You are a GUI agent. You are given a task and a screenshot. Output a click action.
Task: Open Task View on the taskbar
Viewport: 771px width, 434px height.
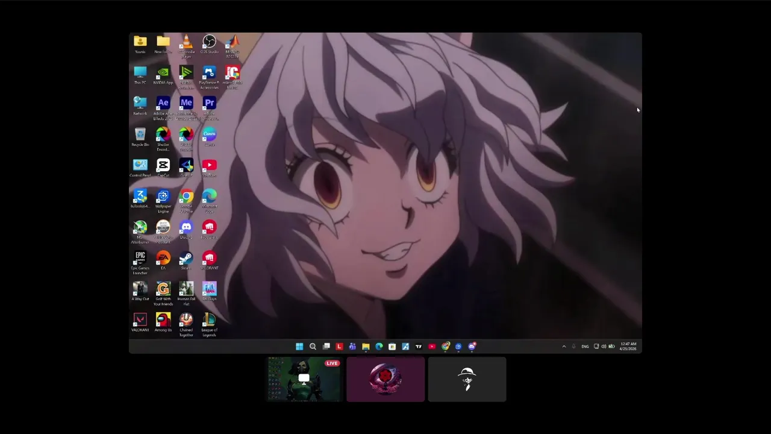(326, 347)
